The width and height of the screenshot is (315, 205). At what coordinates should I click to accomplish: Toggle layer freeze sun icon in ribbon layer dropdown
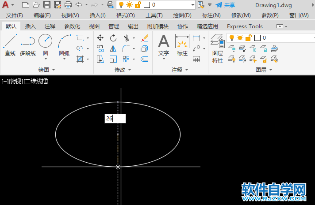(240, 38)
